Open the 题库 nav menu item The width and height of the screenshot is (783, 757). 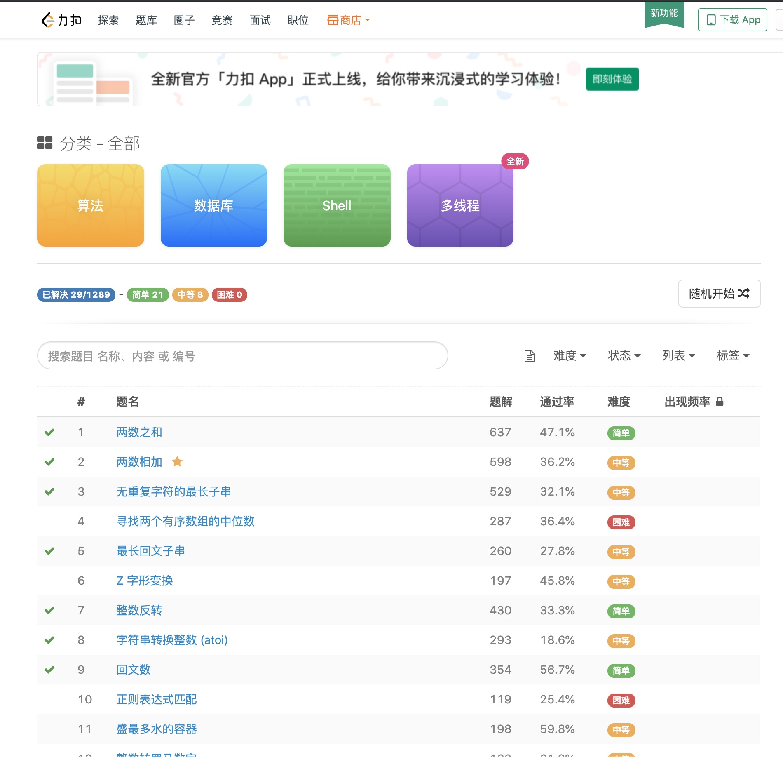coord(146,20)
